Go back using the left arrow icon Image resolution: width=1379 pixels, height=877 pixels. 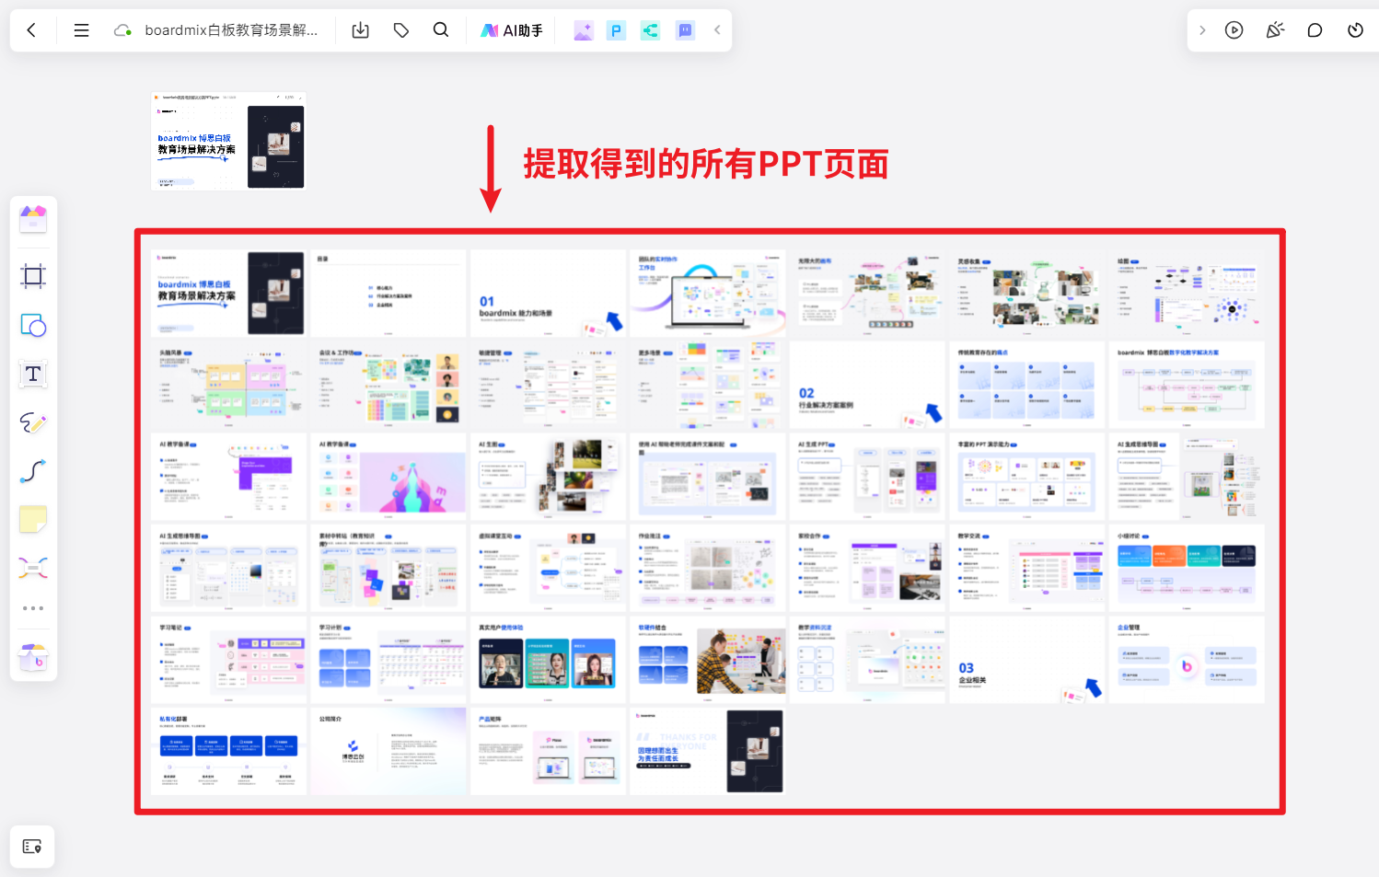coord(31,30)
